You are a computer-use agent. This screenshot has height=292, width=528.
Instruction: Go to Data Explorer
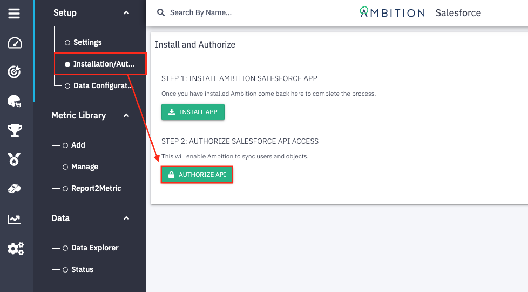pyautogui.click(x=91, y=248)
